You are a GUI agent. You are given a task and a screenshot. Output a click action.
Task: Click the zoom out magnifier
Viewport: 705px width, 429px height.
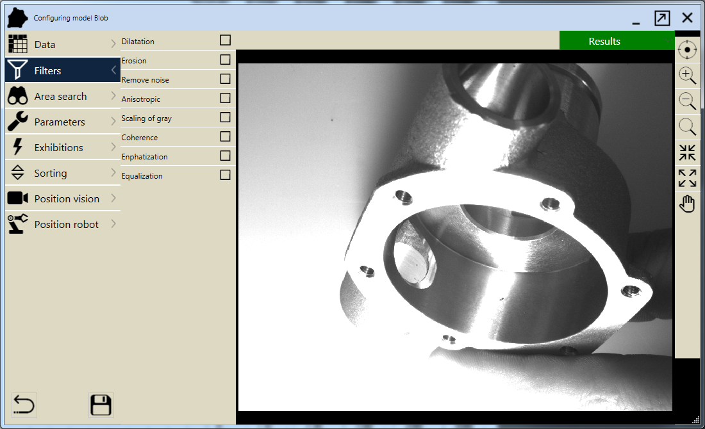[687, 101]
